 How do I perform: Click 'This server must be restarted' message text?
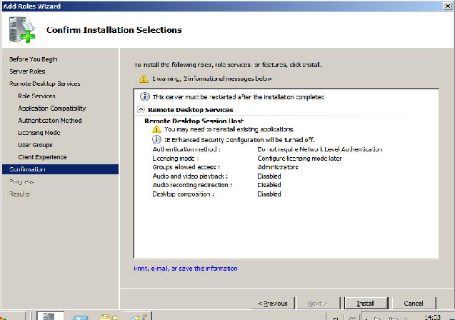tap(239, 96)
